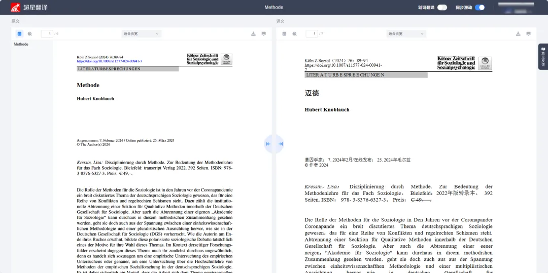Click the search icon in original toolbar
This screenshot has width=548, height=273.
(x=30, y=34)
